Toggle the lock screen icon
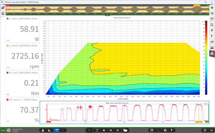Image resolution: width=215 pixels, height=133 pixels. click(x=43, y=130)
